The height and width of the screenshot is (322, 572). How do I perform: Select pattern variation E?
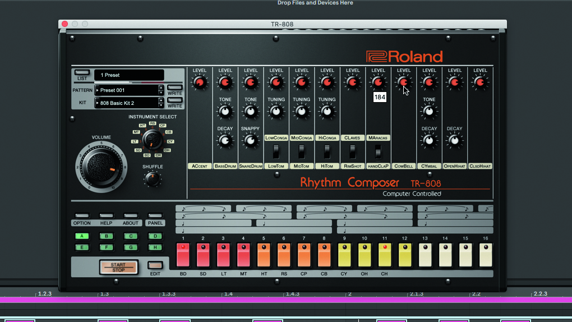pyautogui.click(x=82, y=247)
